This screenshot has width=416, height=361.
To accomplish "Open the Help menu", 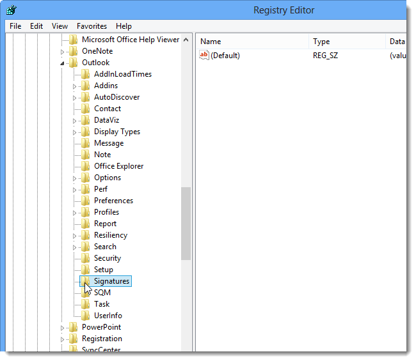I will [124, 26].
